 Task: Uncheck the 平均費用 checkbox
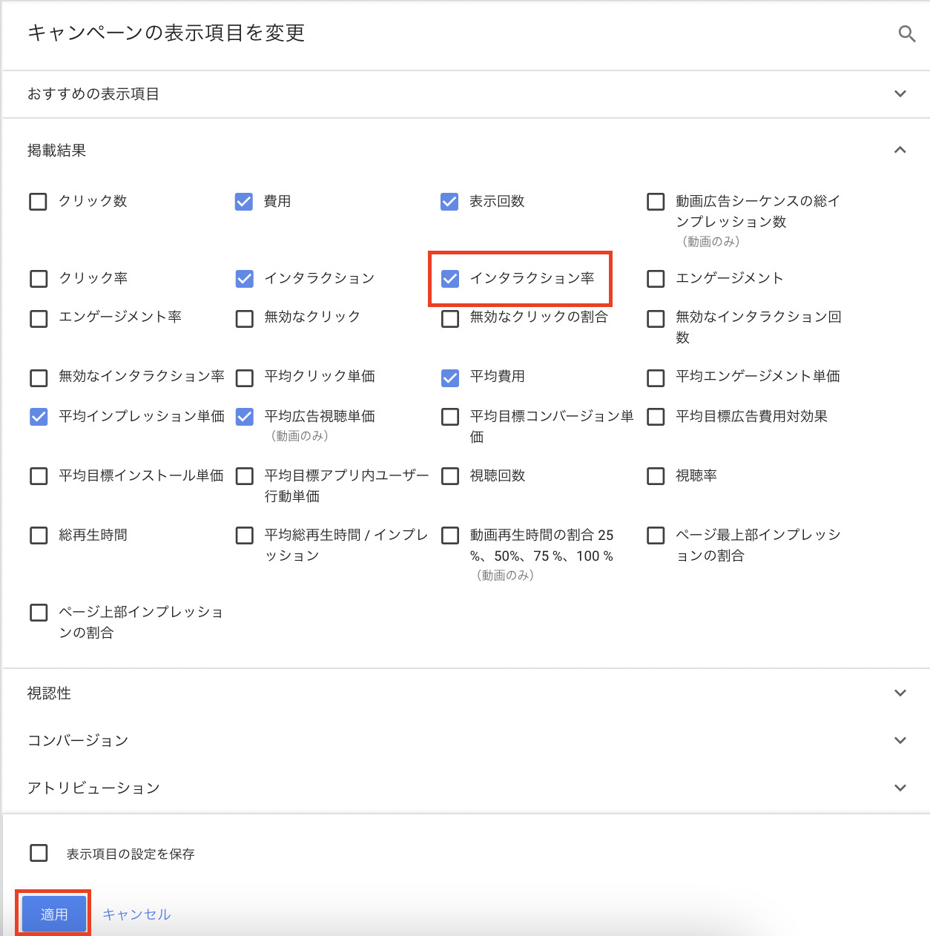point(450,378)
